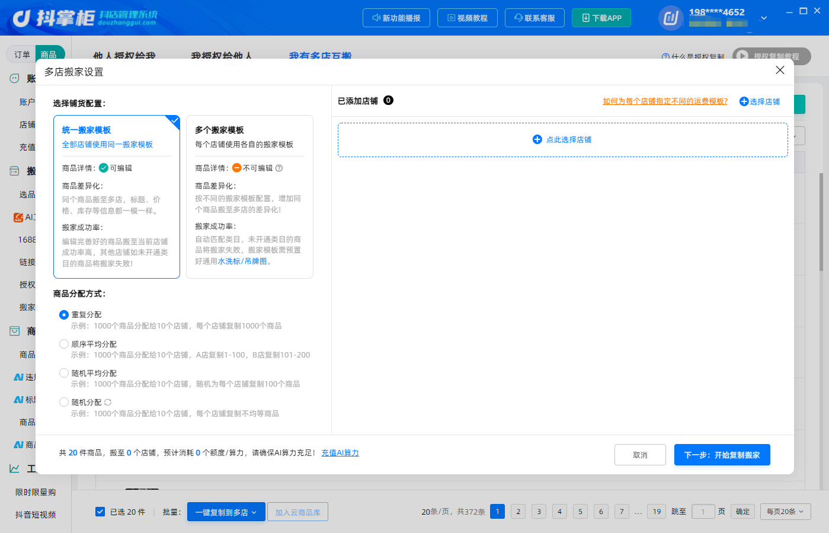Open the 水洗标/吊牌图 link
This screenshot has width=829, height=533.
pyautogui.click(x=242, y=261)
